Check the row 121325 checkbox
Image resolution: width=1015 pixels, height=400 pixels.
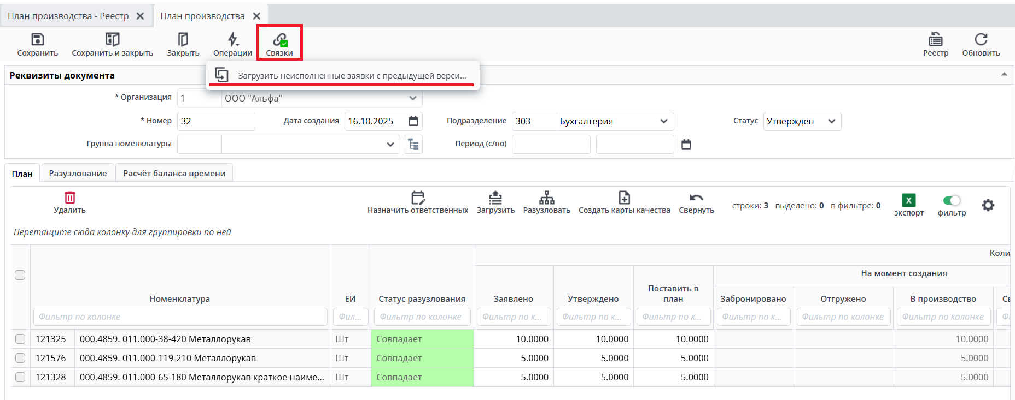(20, 339)
